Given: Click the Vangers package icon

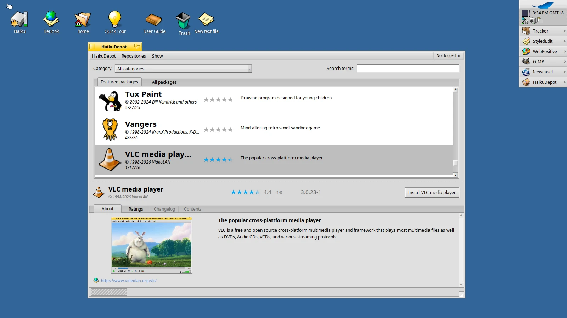Looking at the screenshot, I should click(x=110, y=129).
